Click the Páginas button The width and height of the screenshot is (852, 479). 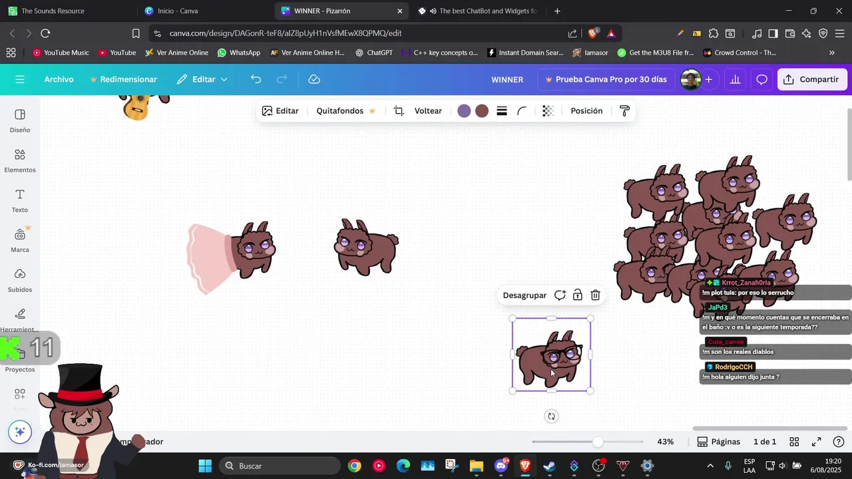[718, 442]
